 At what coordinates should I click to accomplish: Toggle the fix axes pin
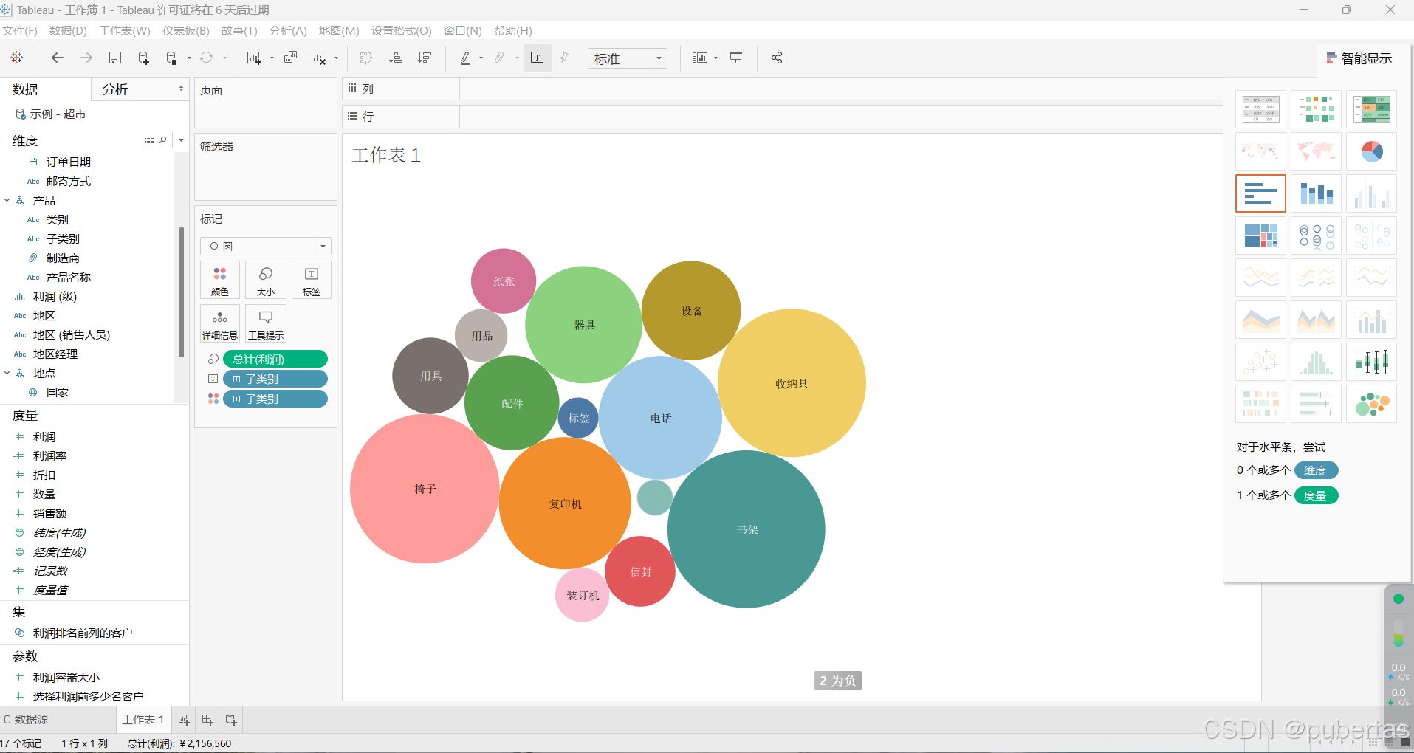click(x=565, y=58)
